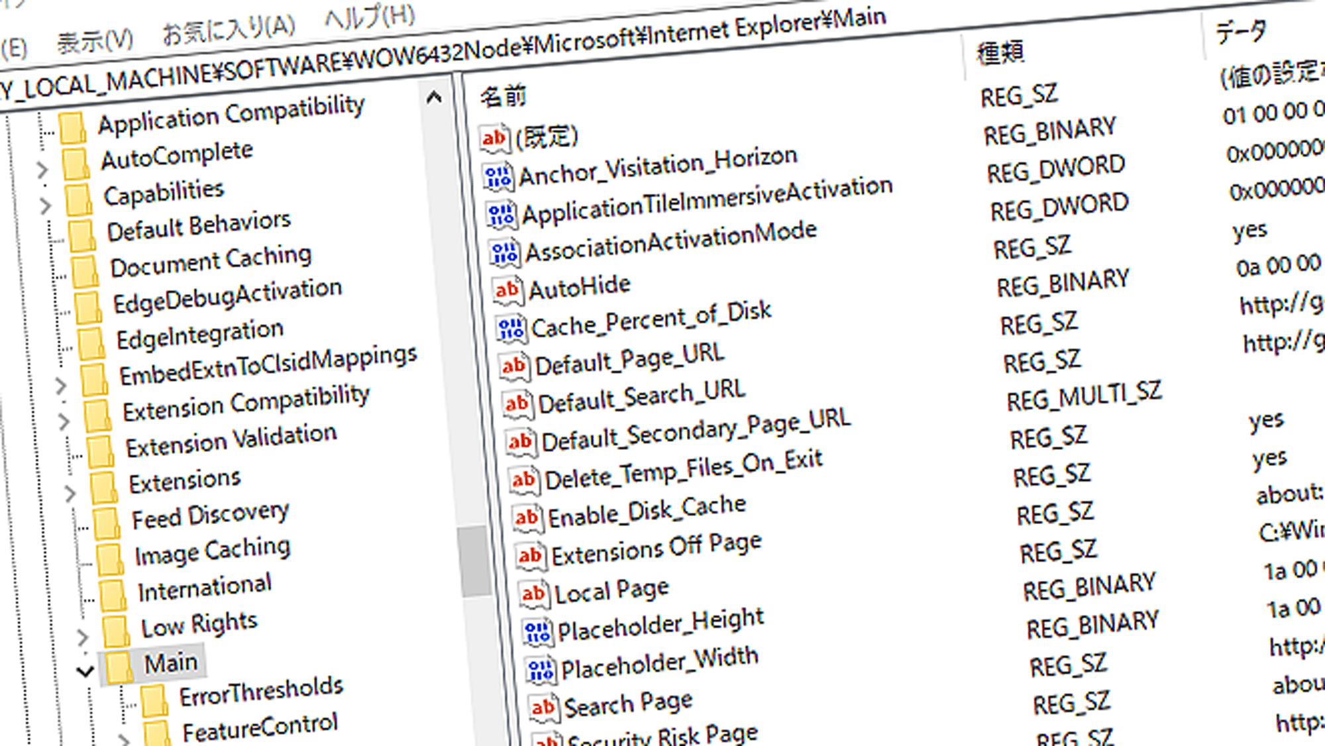Click the (既定) default value icon
1325x746 pixels.
(494, 138)
